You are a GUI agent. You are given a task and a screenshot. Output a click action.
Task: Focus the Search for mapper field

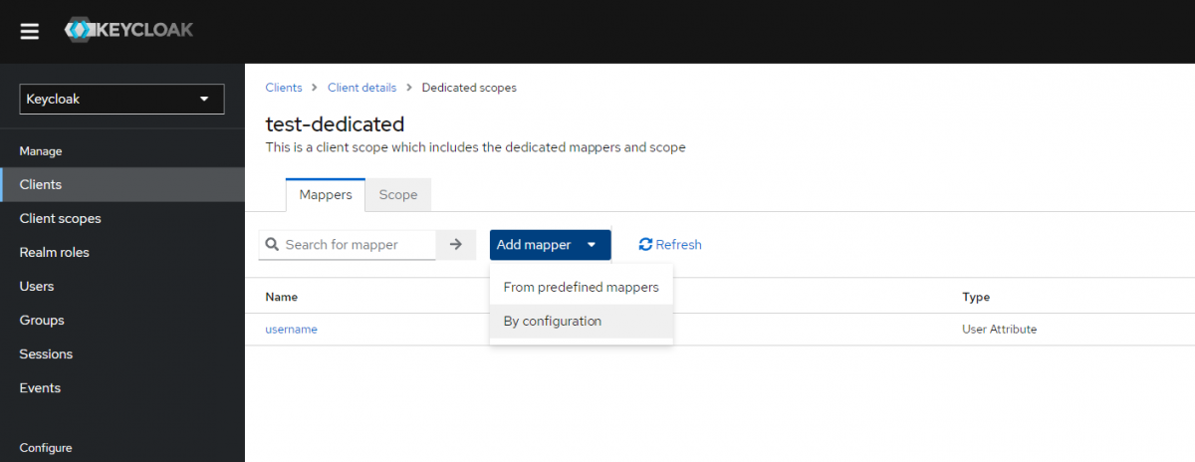349,245
